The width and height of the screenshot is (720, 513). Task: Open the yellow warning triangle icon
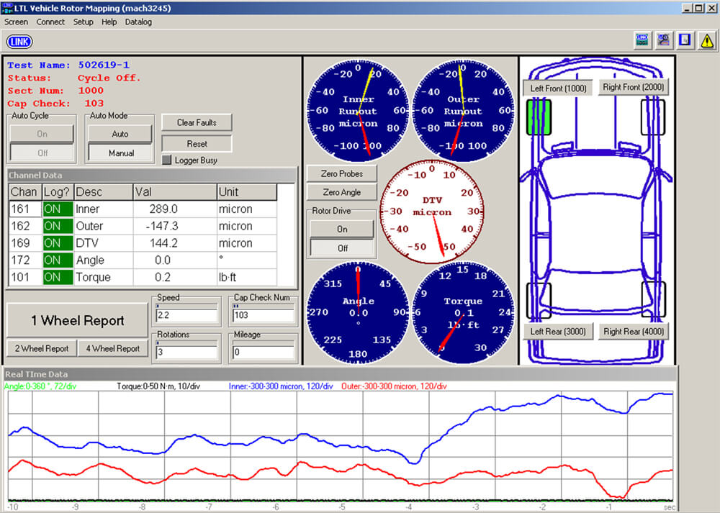707,40
